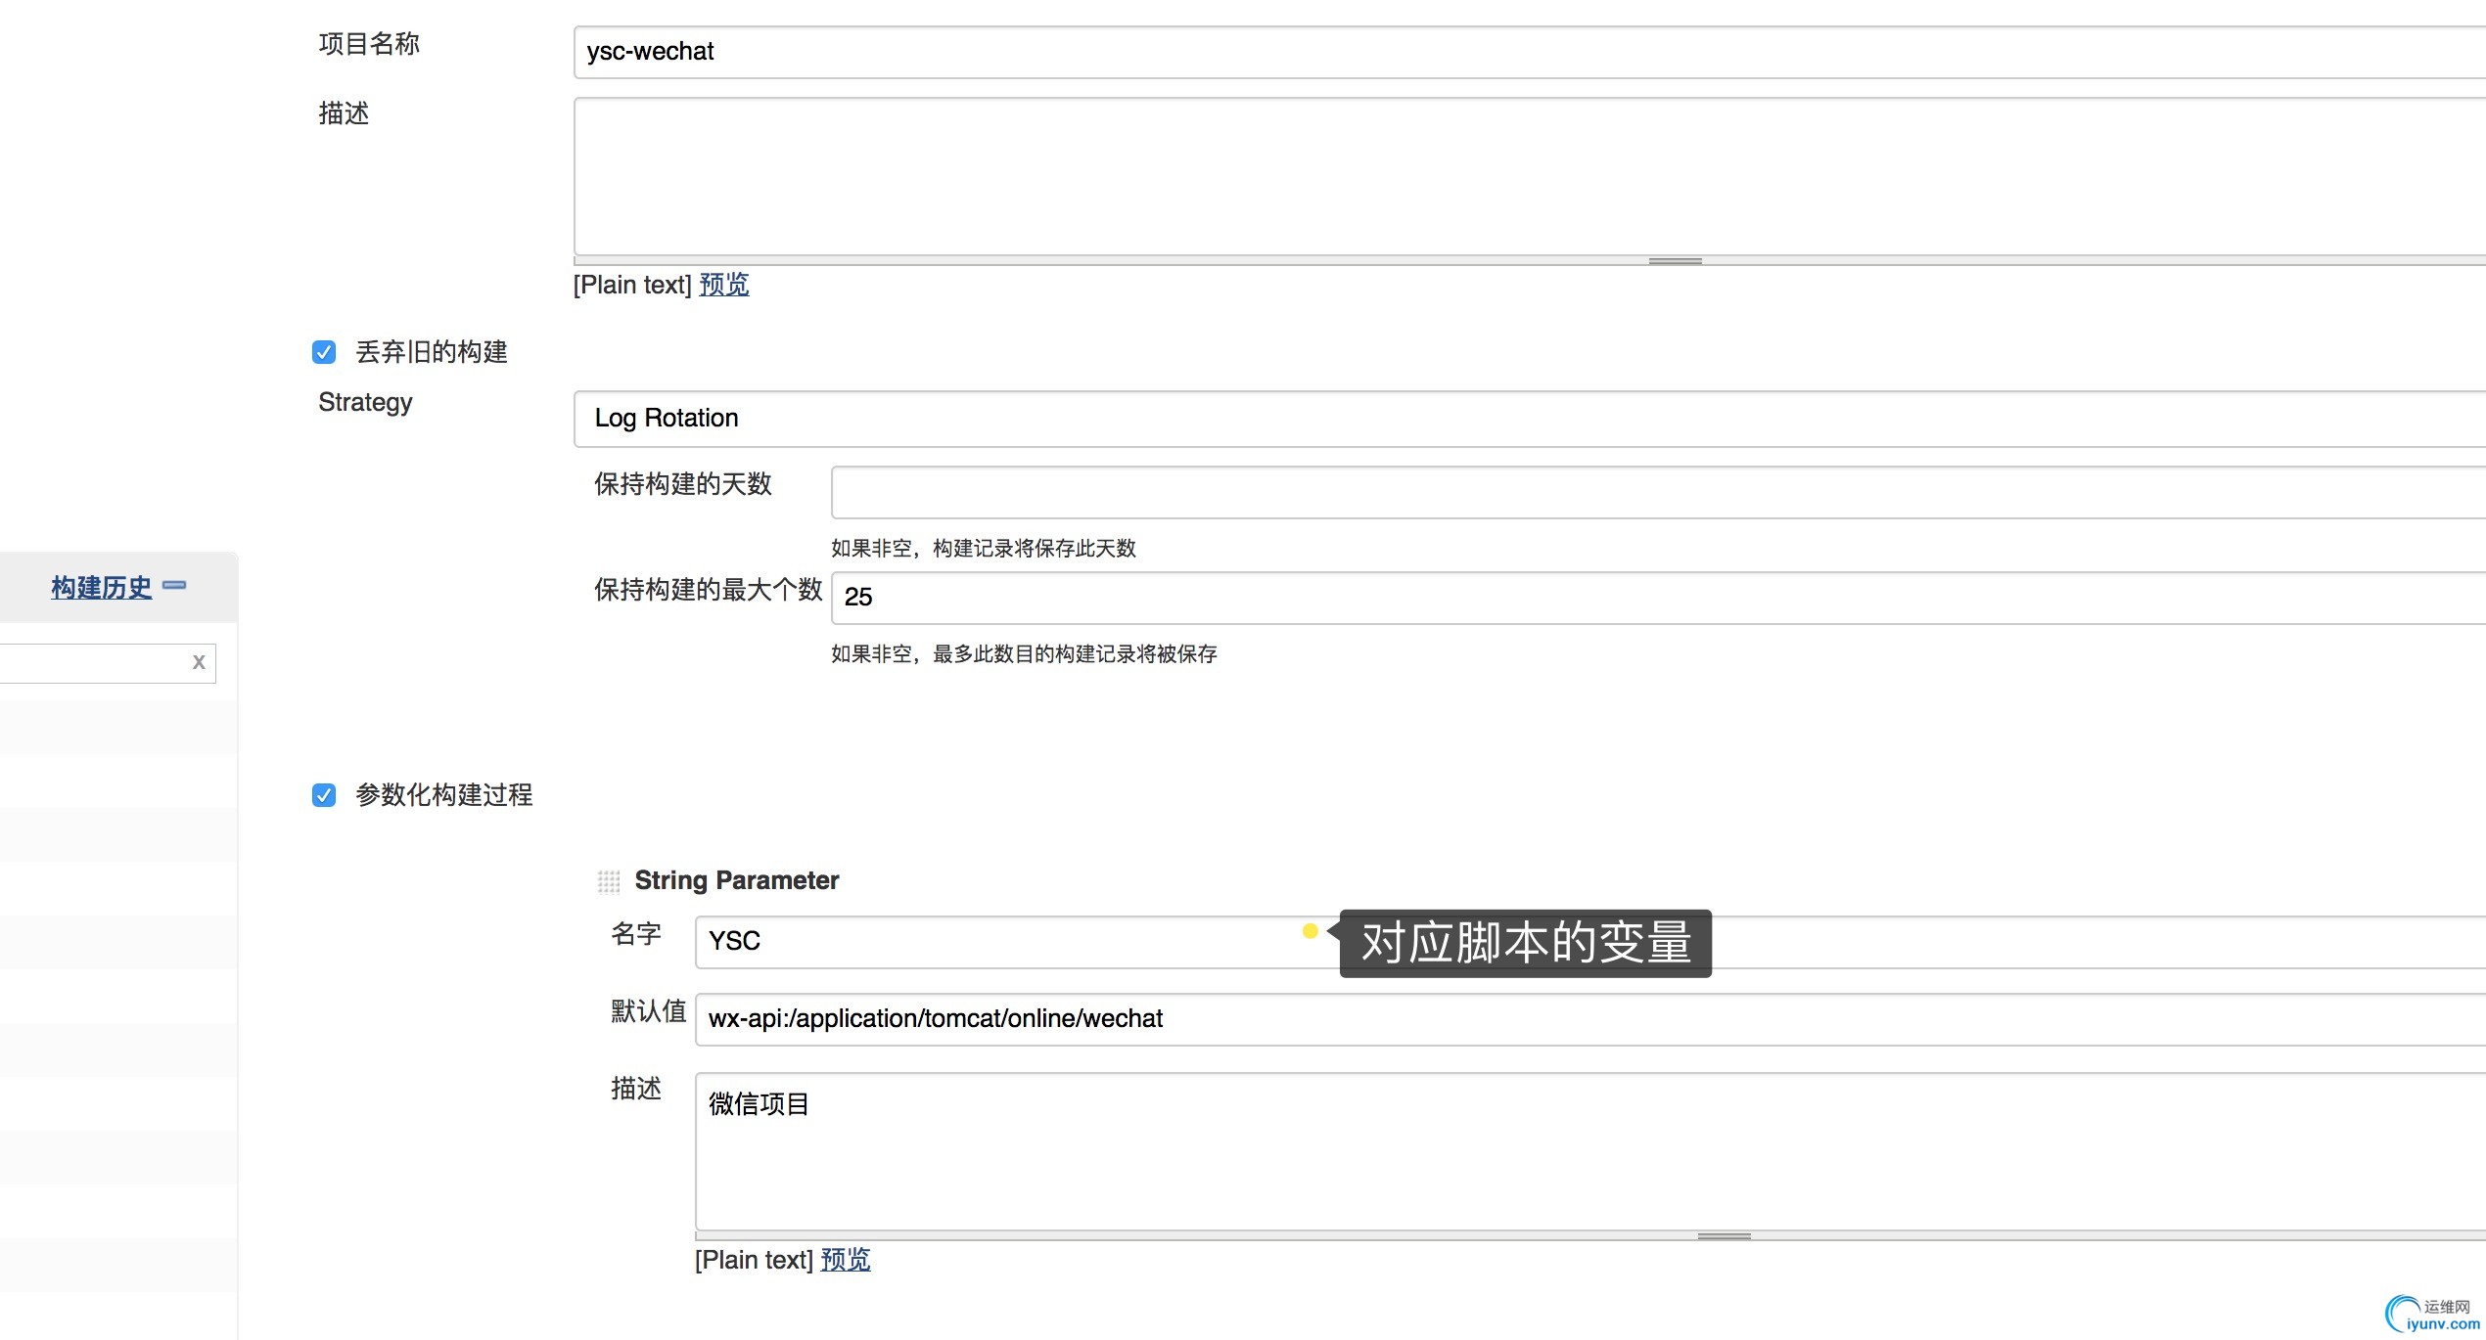This screenshot has width=2486, height=1340.
Task: Clear the build history search with X
Action: point(199,662)
